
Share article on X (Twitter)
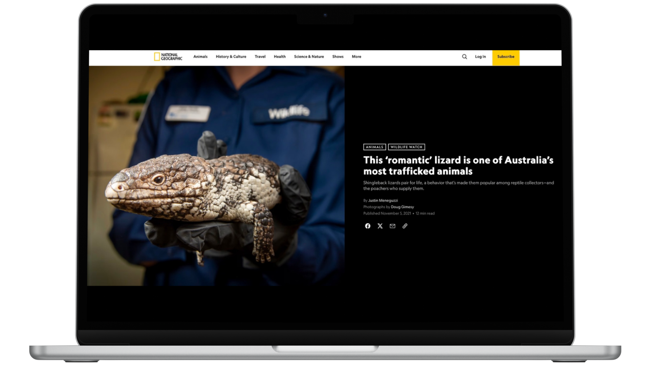[380, 226]
